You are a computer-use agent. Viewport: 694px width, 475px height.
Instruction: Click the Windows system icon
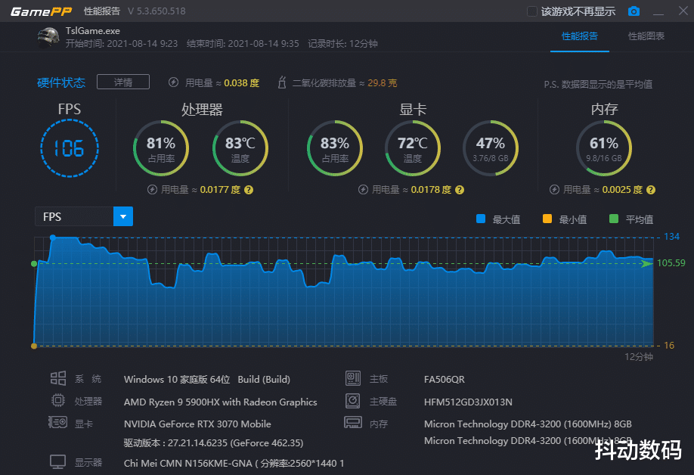click(x=58, y=378)
